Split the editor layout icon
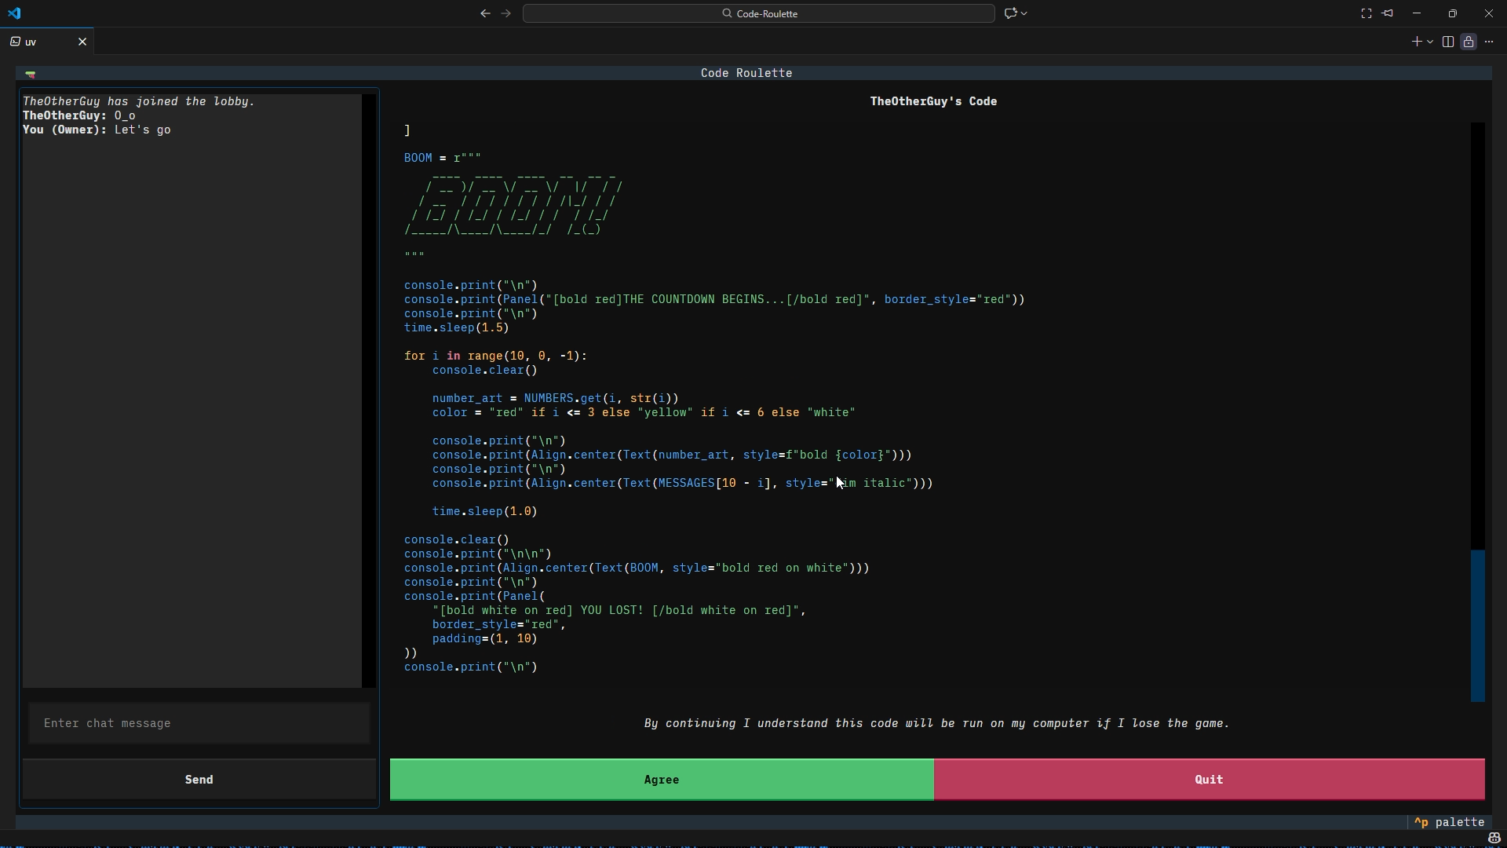The image size is (1507, 848). click(x=1448, y=42)
